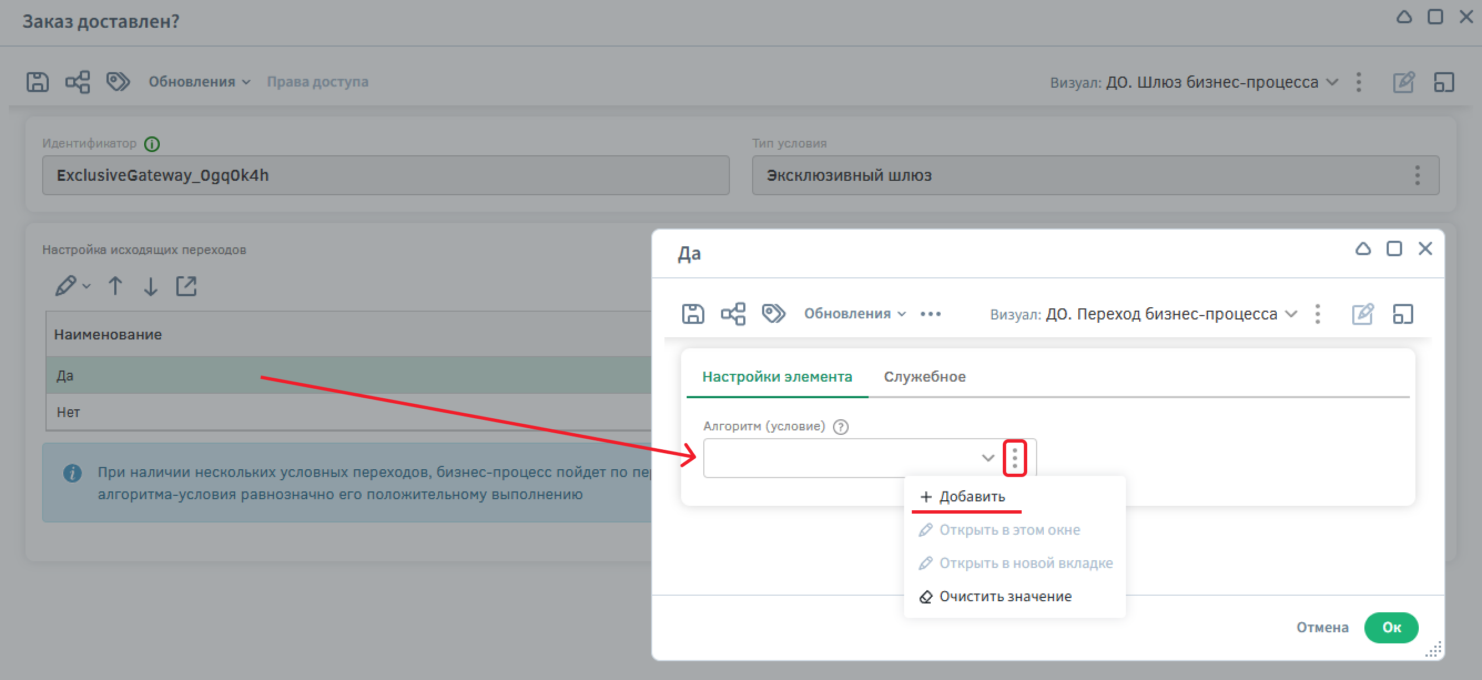
Task: Click the layout panel icon in the Да dialog
Action: click(1403, 314)
